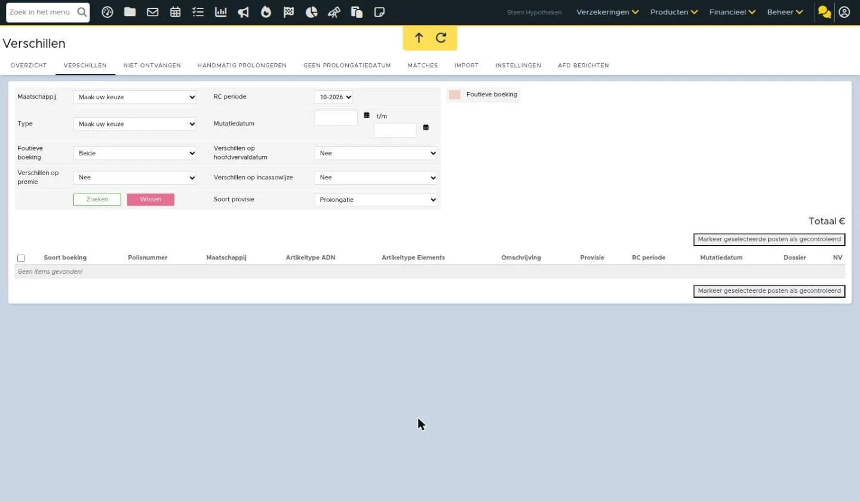Open the Verschillen op premie dropdown

click(x=134, y=177)
